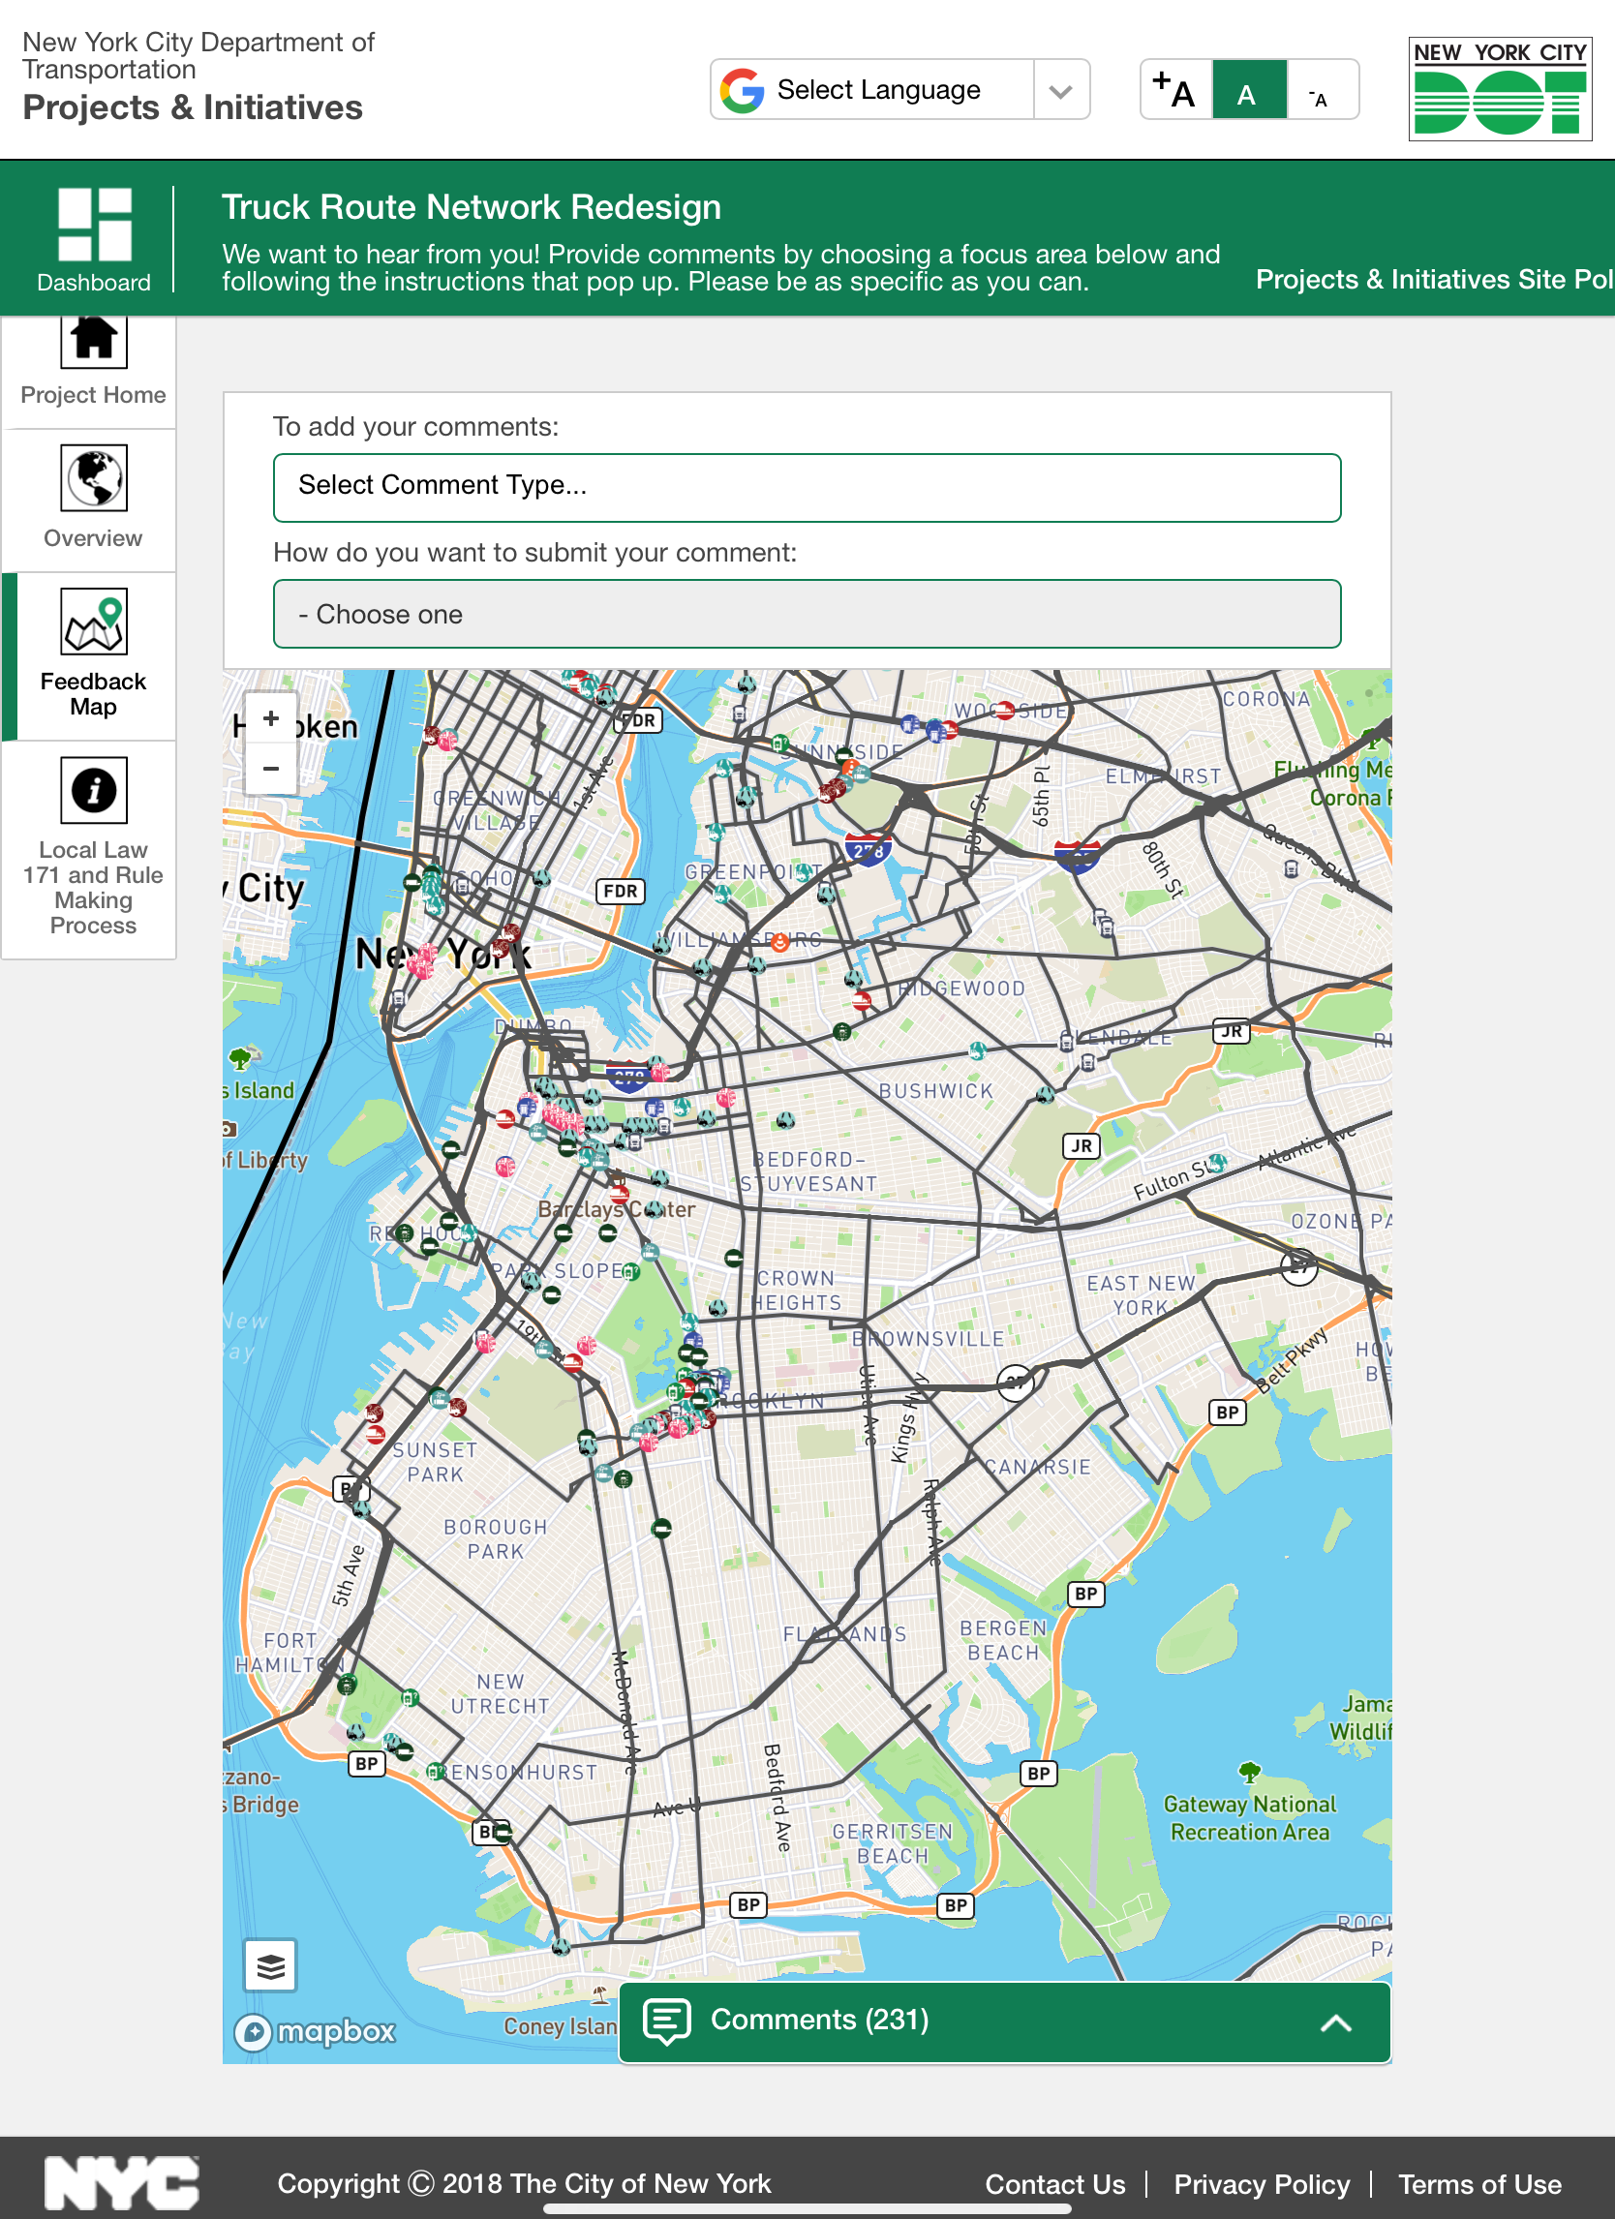Click the map layers icon
Viewport: 1615px width, 2219px height.
271,1964
